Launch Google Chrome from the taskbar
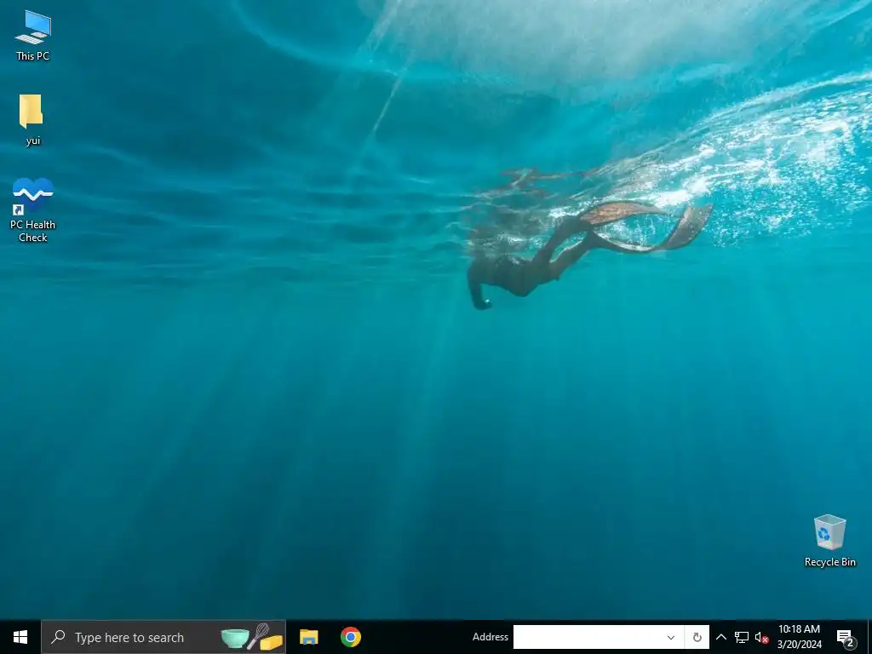 (351, 637)
